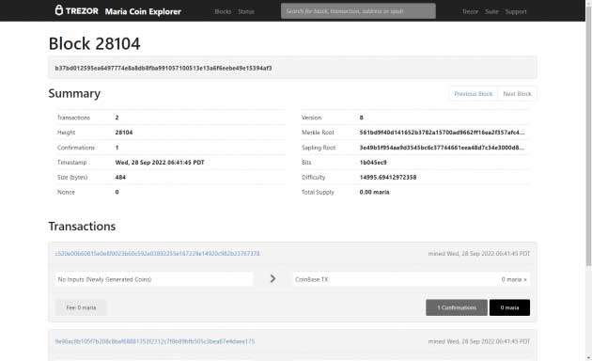Viewport: 592px width, 361px height.
Task: Open the Trezor link in header
Action: [x=470, y=11]
